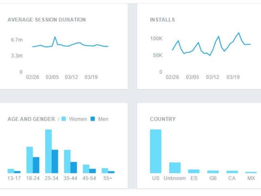Click the Women bar for ages 35-44
The image size is (261, 196).
tap(67, 162)
